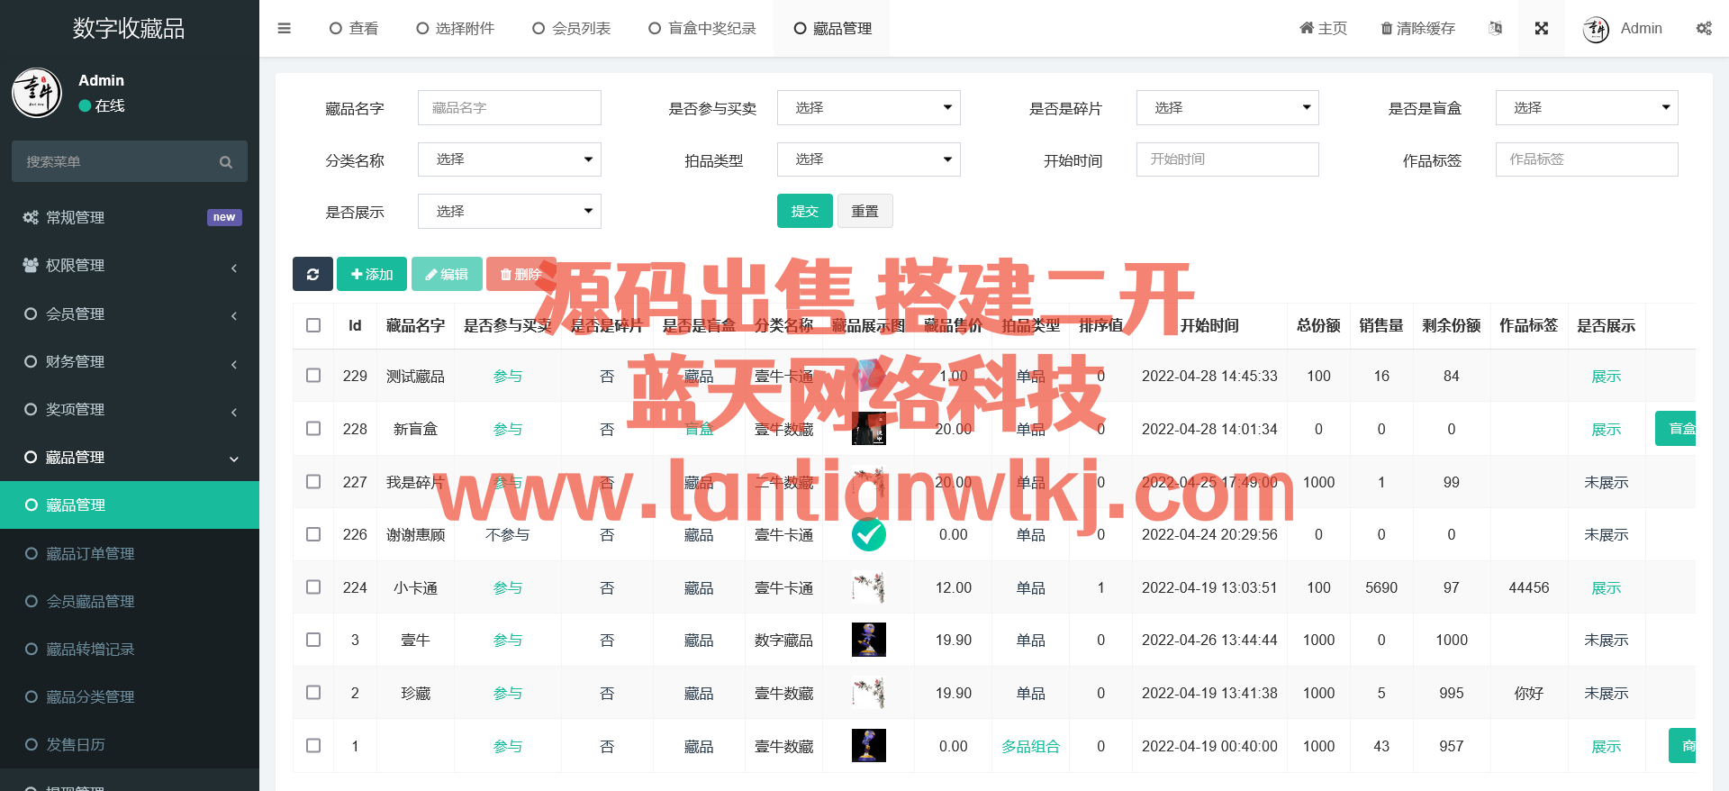Click the 藏品名字 input field
Viewport: 1729px width, 791px height.
click(509, 108)
